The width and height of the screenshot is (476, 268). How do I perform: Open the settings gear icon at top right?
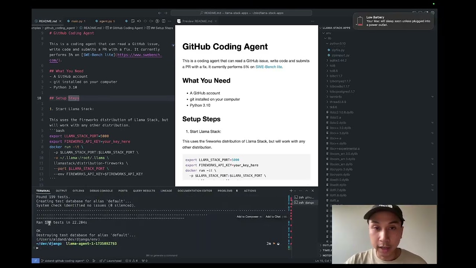point(432,13)
